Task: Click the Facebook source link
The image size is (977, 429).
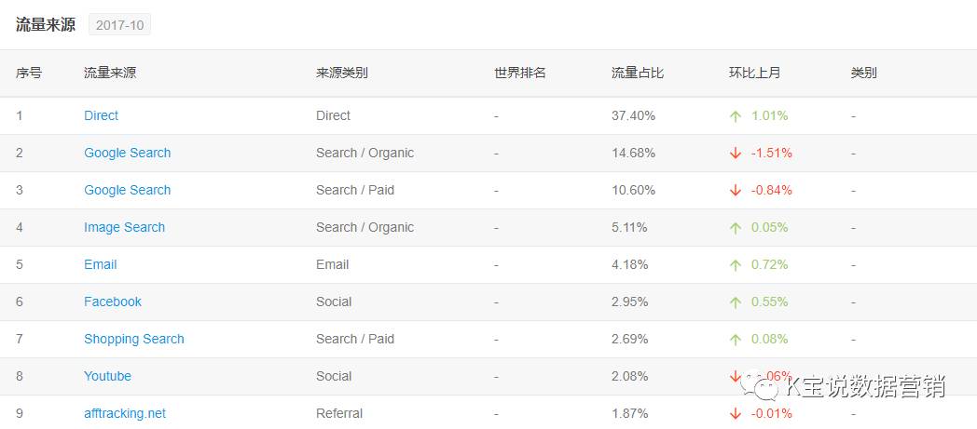Action: (x=113, y=302)
